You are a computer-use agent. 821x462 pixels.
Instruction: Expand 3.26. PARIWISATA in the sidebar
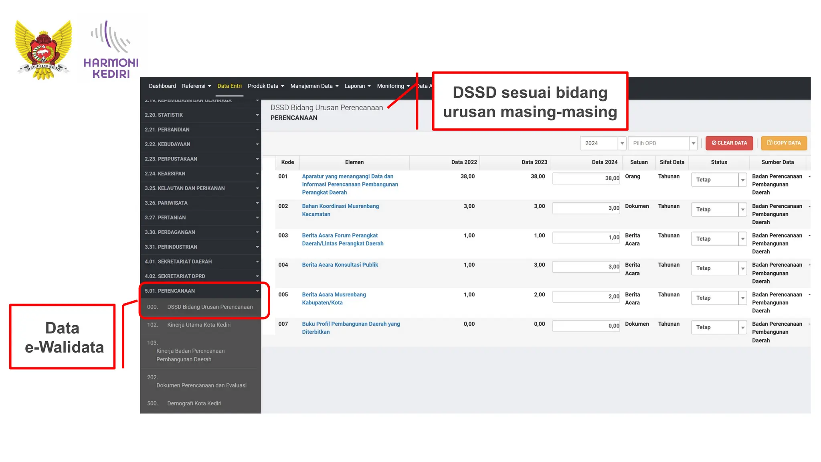tap(200, 203)
